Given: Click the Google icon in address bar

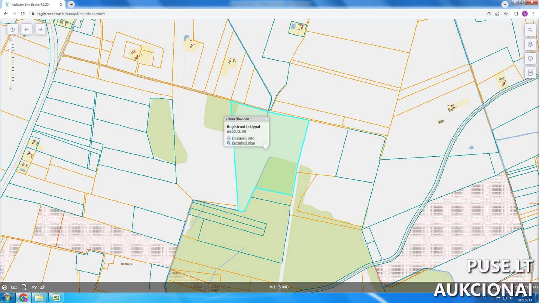Looking at the screenshot, I should click(x=489, y=14).
